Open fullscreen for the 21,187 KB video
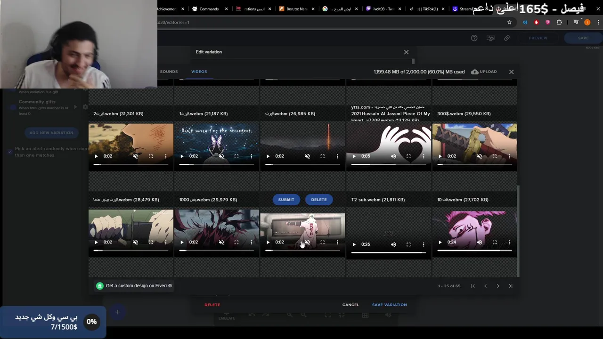The height and width of the screenshot is (339, 603). (236, 156)
